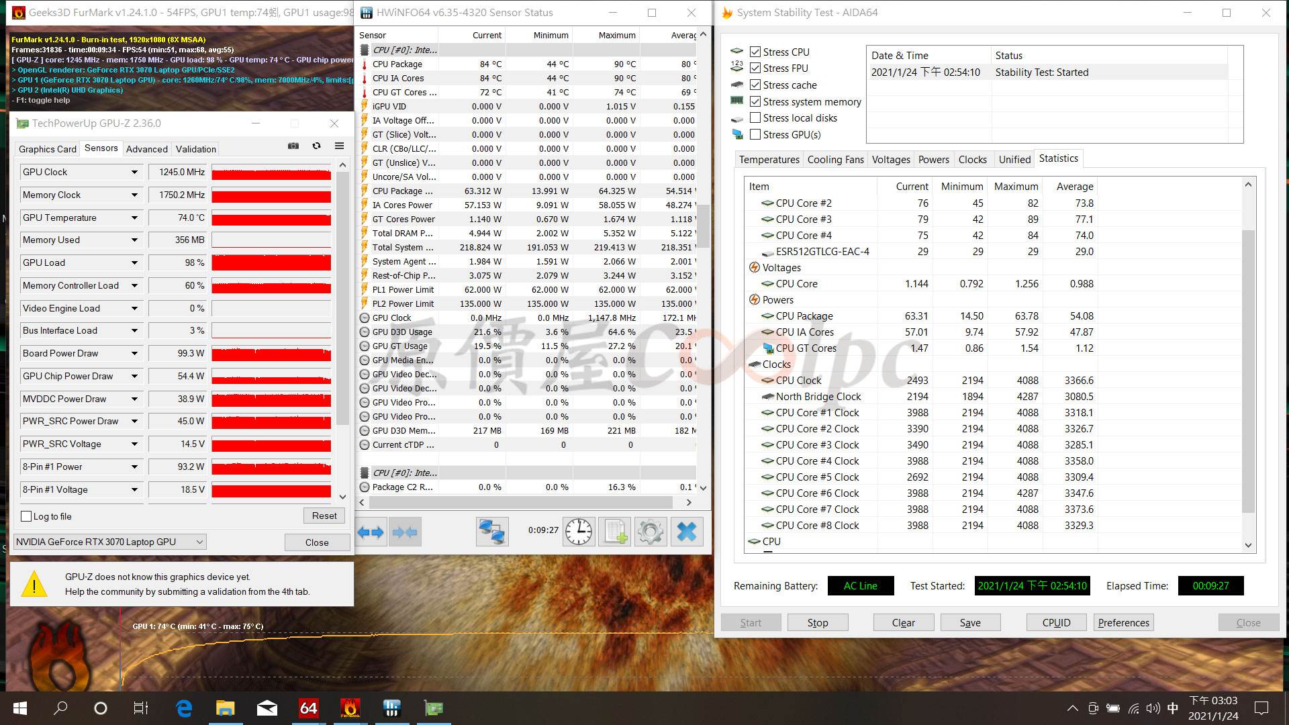Enable the Stress local disks checkbox
The image size is (1289, 725).
click(x=755, y=118)
